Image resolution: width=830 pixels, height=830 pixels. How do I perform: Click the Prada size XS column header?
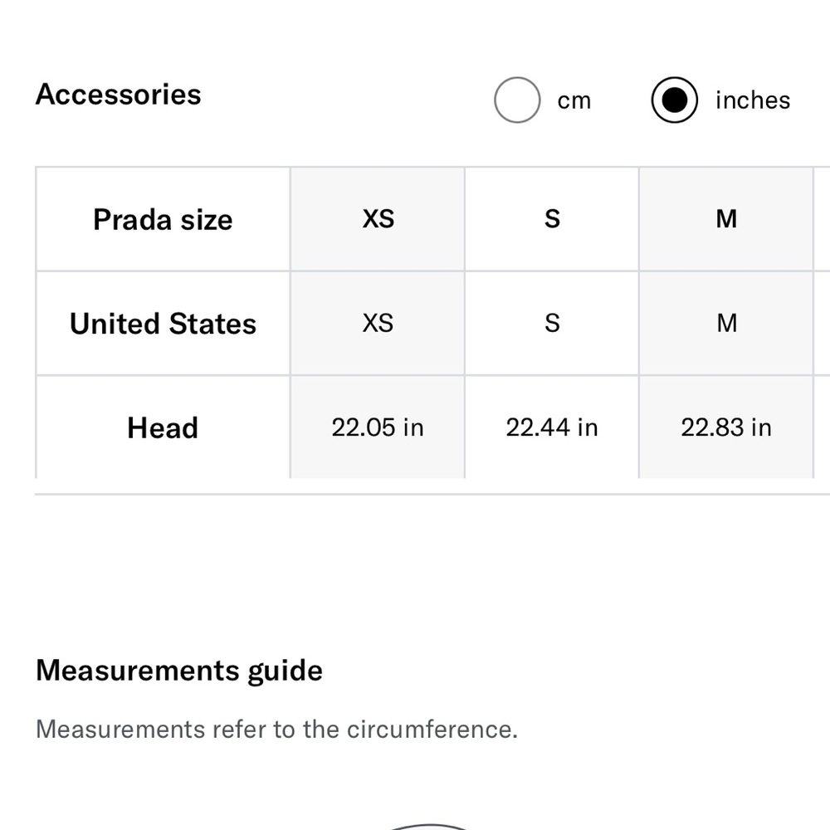click(x=378, y=219)
